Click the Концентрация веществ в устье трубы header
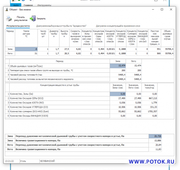180x170 pixels. point(60,87)
